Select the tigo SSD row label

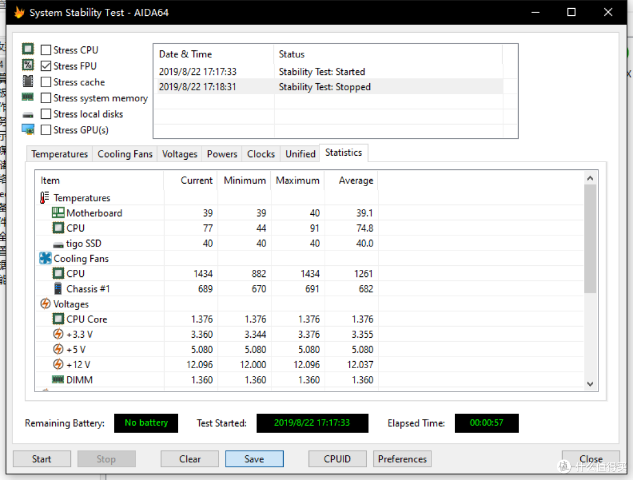pos(84,244)
